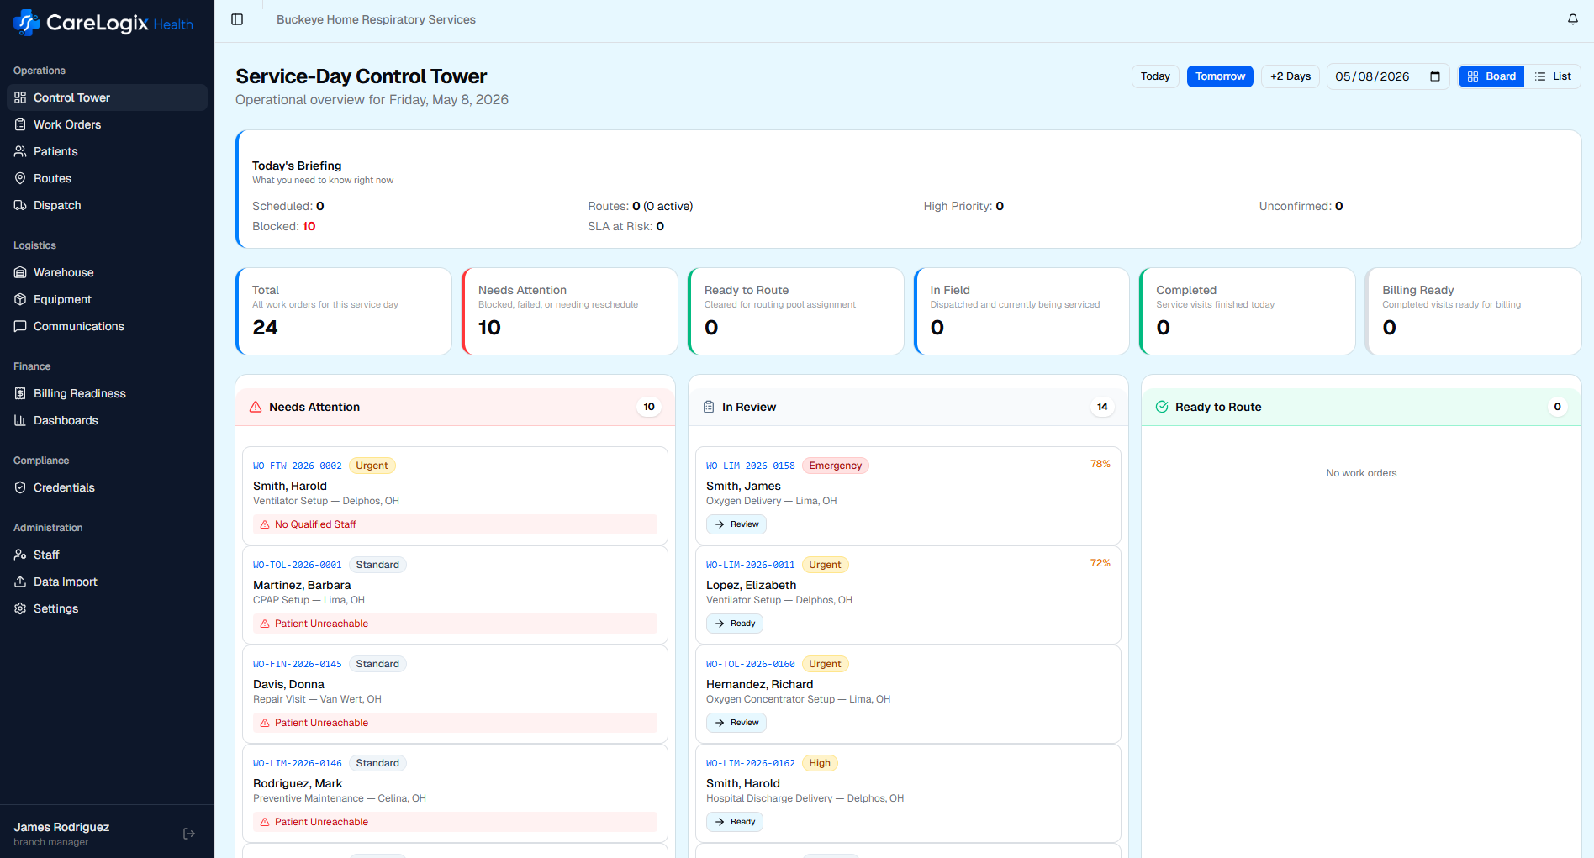Click the Billing Readiness receipt icon

click(20, 393)
